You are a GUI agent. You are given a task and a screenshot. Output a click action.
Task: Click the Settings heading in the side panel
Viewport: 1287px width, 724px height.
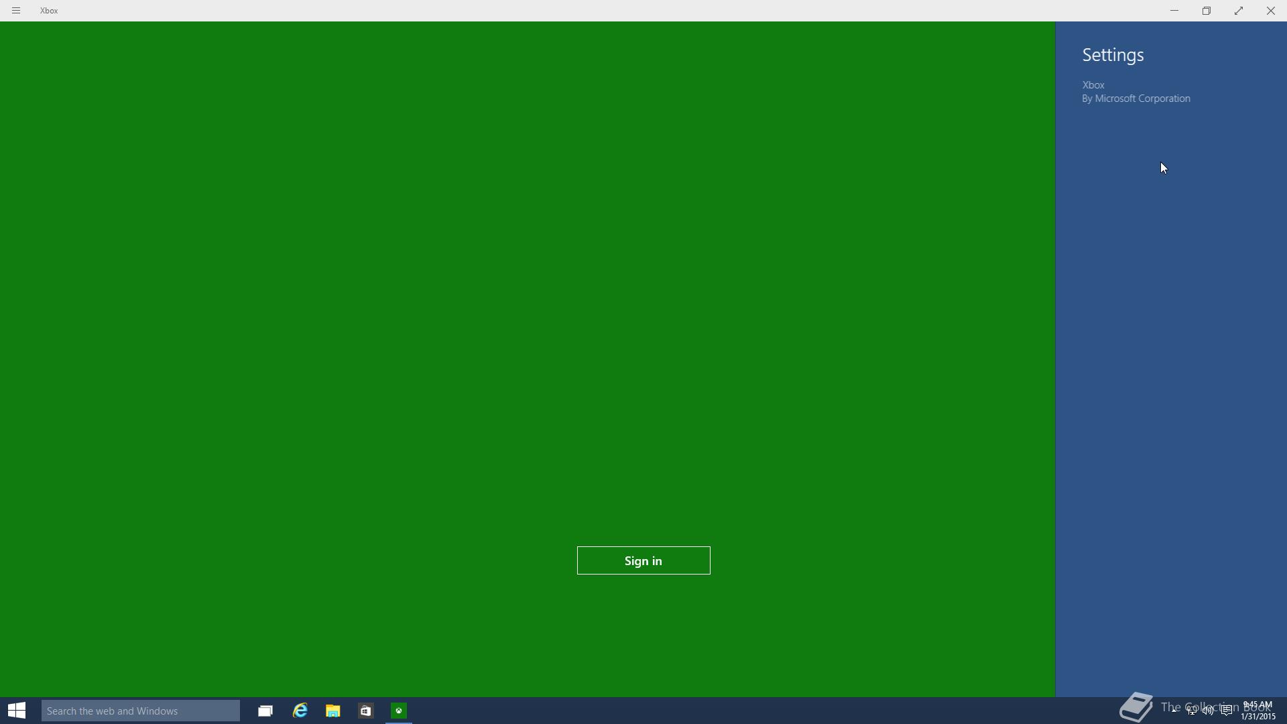coord(1113,55)
